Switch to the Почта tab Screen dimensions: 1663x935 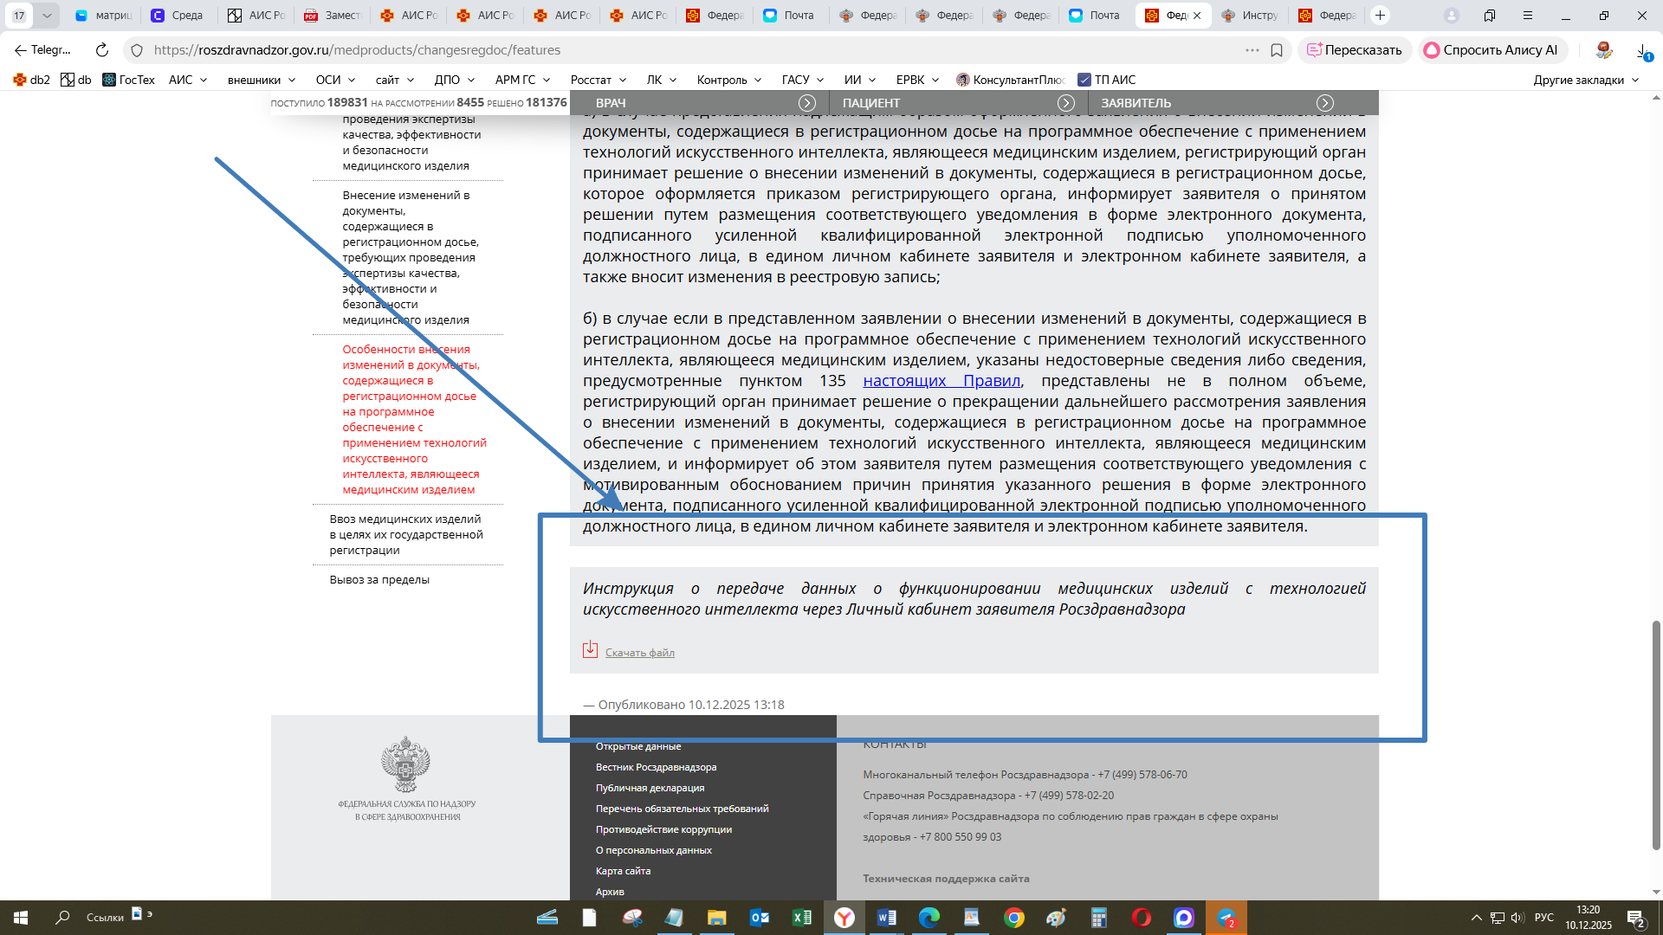tap(789, 15)
